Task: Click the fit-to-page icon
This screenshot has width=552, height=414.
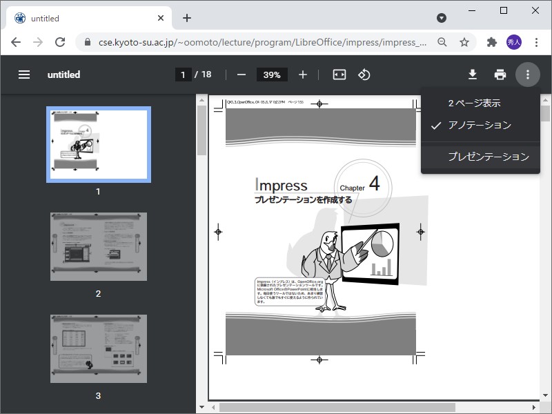Action: (339, 74)
